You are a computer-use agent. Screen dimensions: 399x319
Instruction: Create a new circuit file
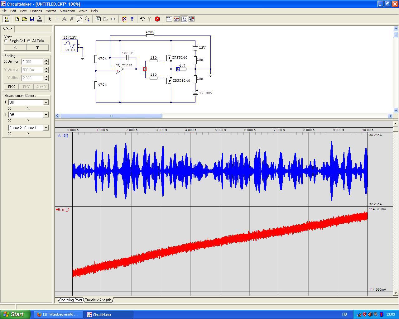pyautogui.click(x=17, y=19)
